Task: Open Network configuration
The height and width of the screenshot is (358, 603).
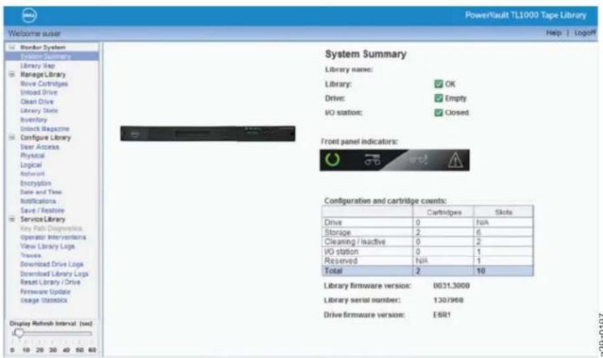Action: point(32,174)
